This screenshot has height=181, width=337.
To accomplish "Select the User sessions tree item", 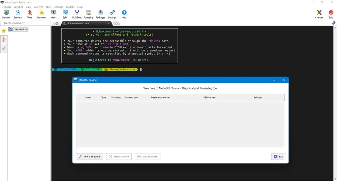I will pos(18,29).
